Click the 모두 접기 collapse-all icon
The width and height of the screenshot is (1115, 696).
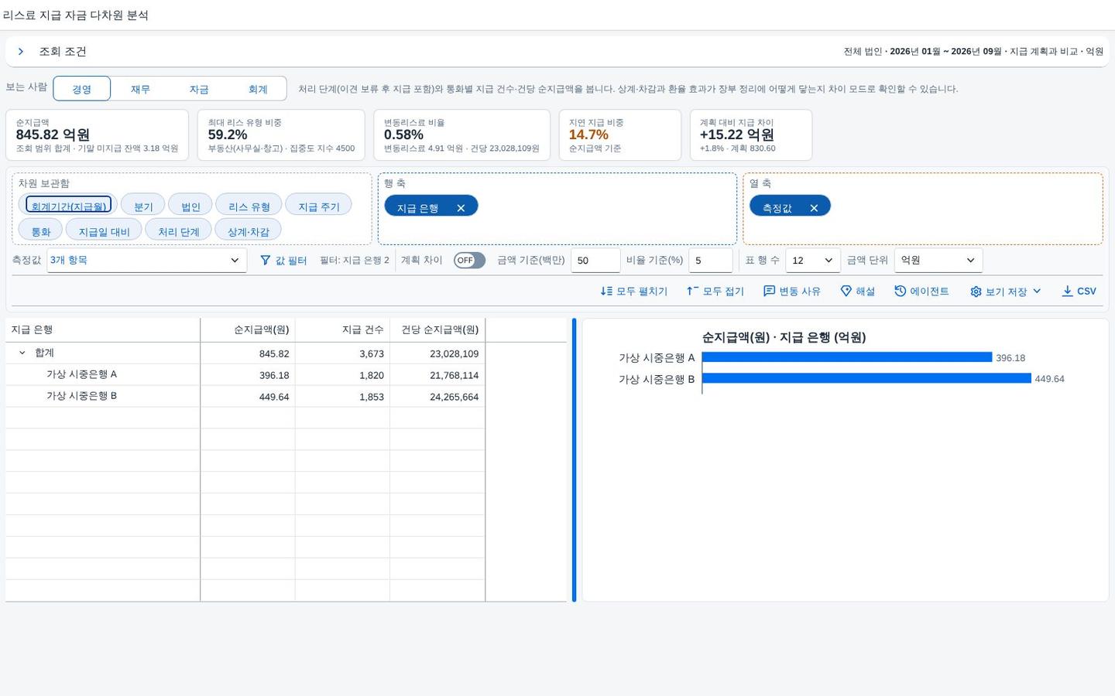[x=692, y=292]
